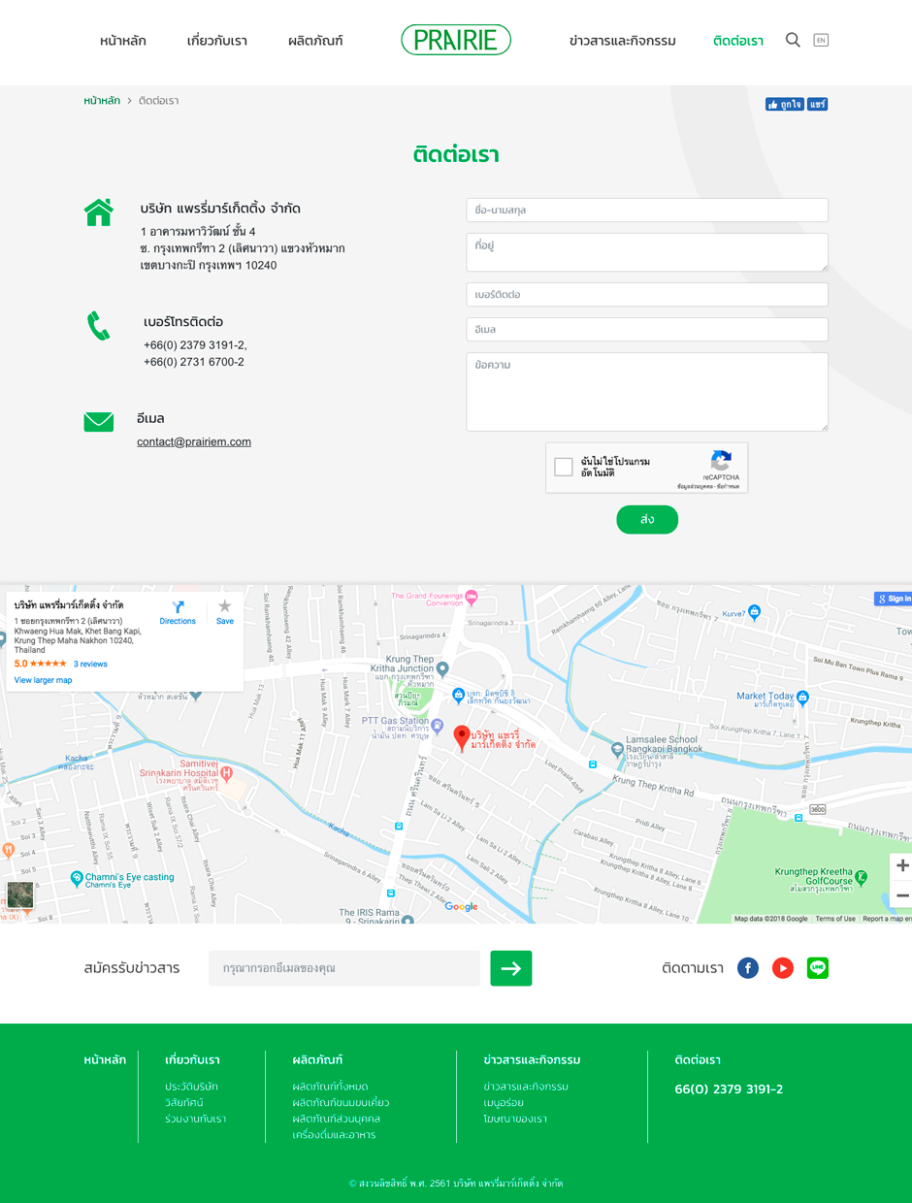The image size is (912, 1203).
Task: Click the green phone handset icon
Action: click(x=98, y=326)
